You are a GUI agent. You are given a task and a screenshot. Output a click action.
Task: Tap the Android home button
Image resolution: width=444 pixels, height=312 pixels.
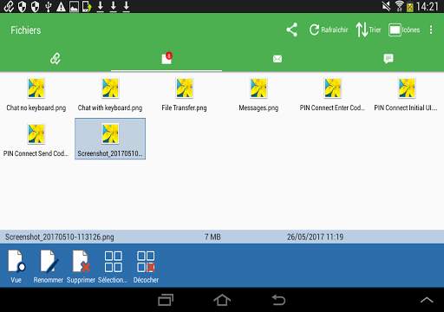[222, 300]
